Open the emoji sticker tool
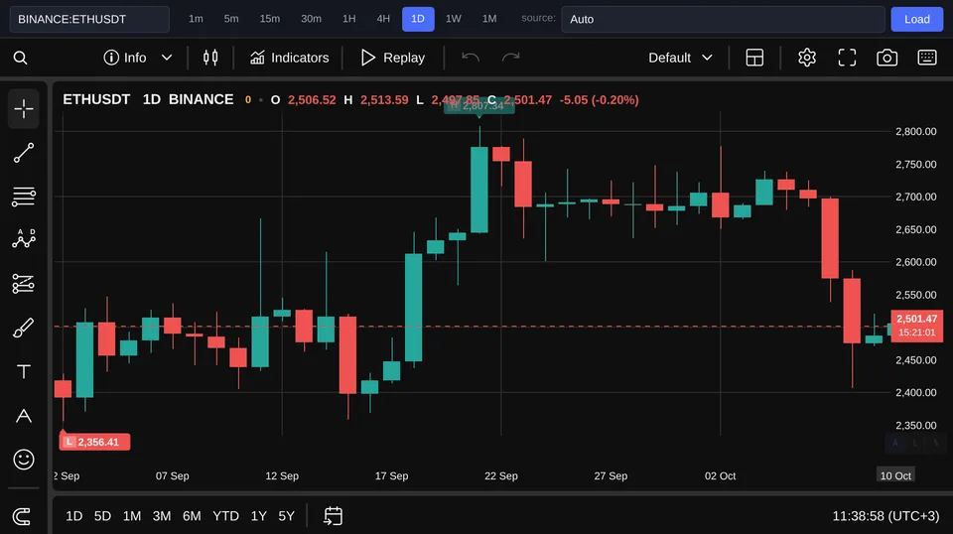The width and height of the screenshot is (953, 534). [24, 460]
